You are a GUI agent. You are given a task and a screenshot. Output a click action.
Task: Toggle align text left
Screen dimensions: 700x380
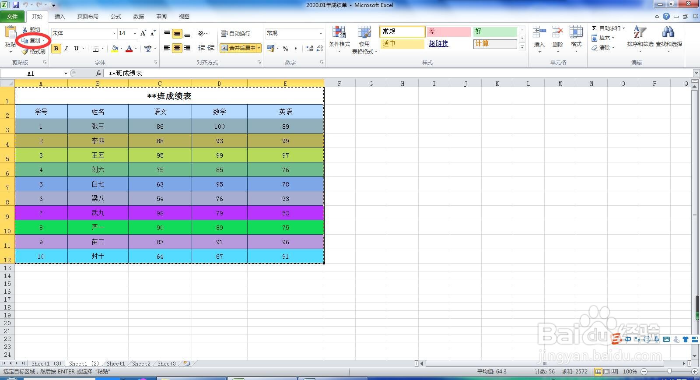pyautogui.click(x=167, y=48)
